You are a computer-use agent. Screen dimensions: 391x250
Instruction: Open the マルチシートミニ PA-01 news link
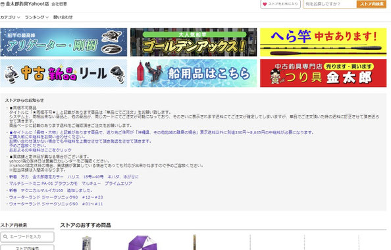point(70,184)
